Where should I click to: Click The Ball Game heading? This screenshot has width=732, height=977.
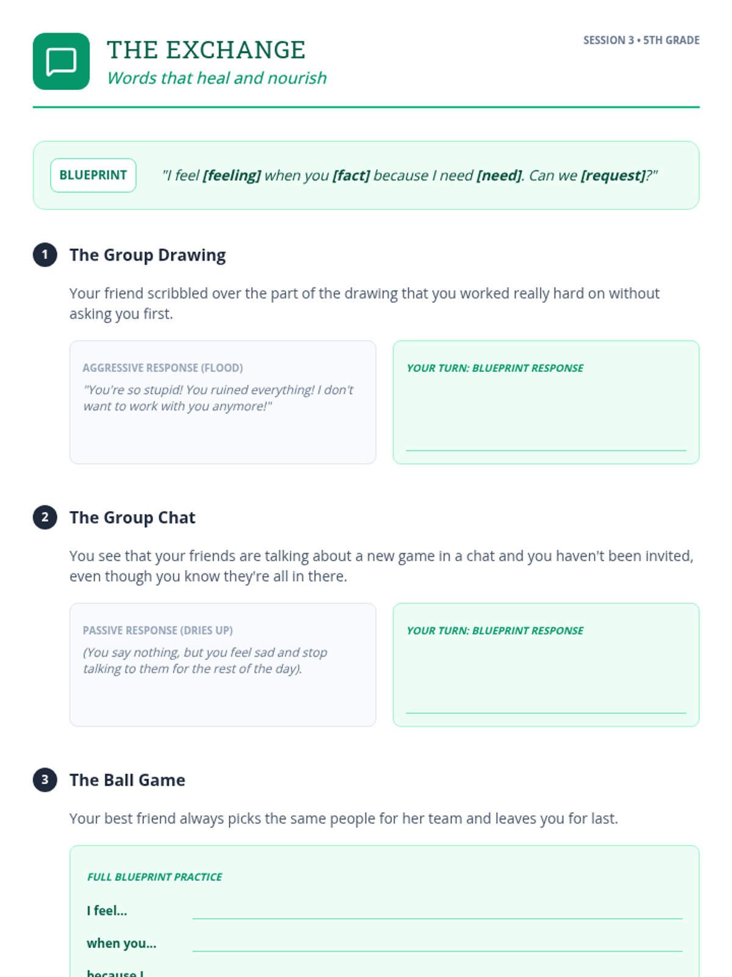click(127, 780)
